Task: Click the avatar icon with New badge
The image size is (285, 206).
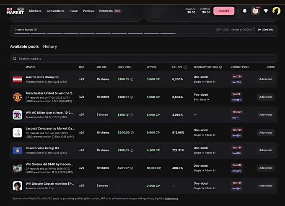Action: click(255, 11)
